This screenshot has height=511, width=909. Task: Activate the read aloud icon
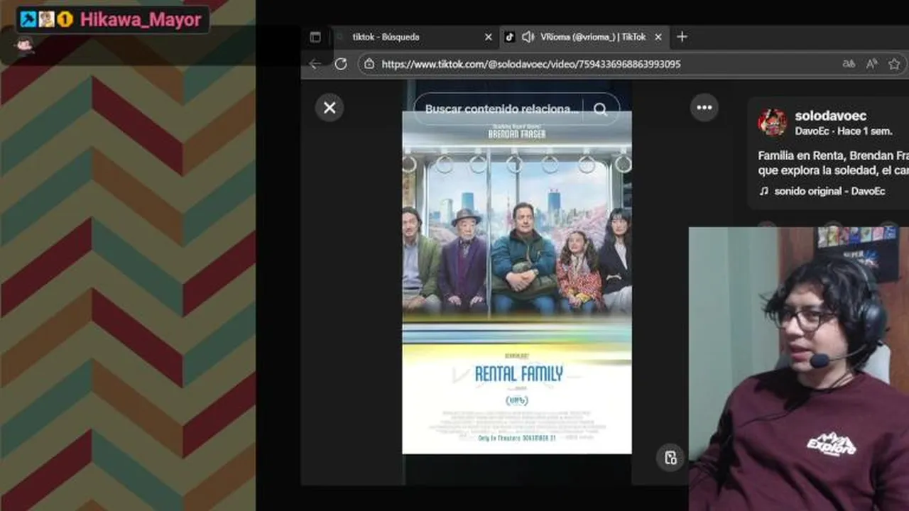click(872, 64)
